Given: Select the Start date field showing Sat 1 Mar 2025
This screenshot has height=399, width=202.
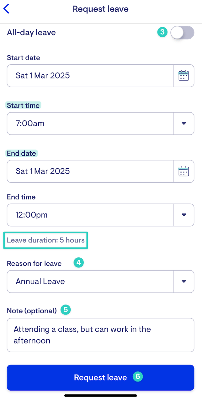Looking at the screenshot, I should click(x=90, y=76).
